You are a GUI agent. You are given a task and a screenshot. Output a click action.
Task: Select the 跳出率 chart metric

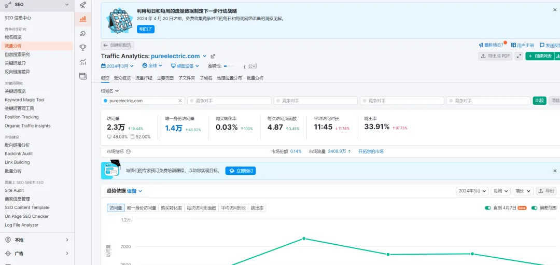(257, 208)
